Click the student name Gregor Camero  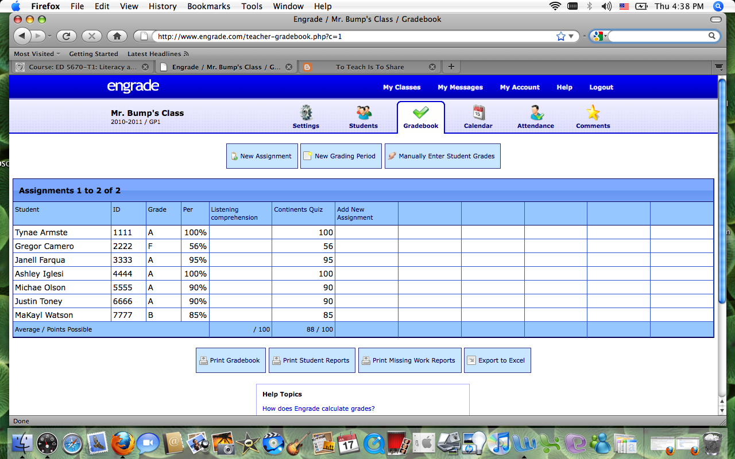(44, 246)
